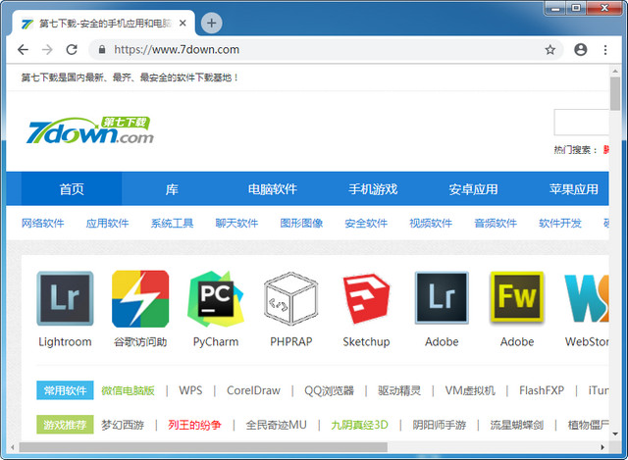Open the green 九阴真经3D link
The width and height of the screenshot is (628, 460).
[360, 425]
